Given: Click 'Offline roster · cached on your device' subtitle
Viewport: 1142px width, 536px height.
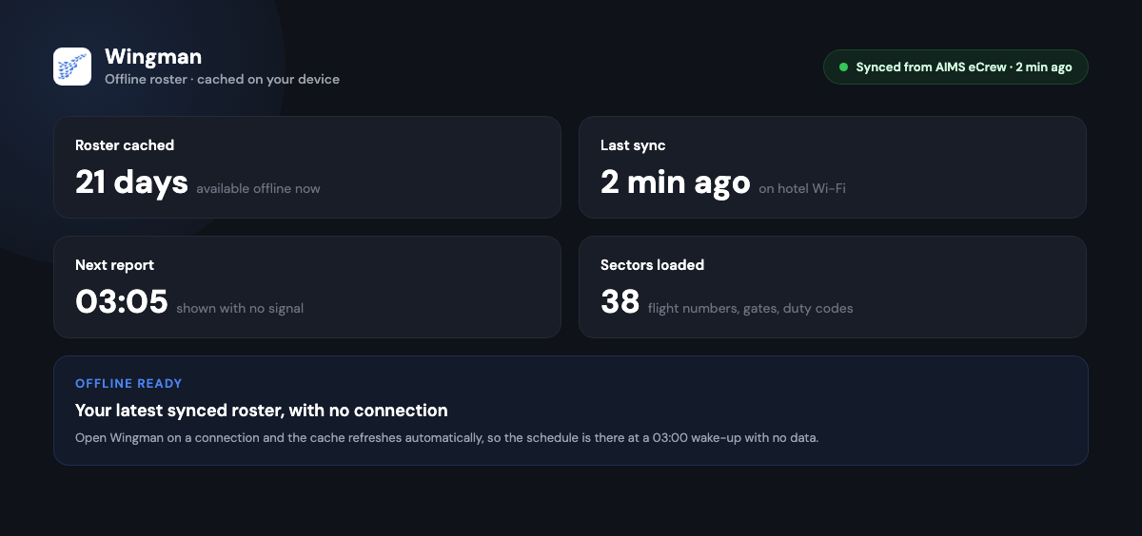Looking at the screenshot, I should [222, 79].
